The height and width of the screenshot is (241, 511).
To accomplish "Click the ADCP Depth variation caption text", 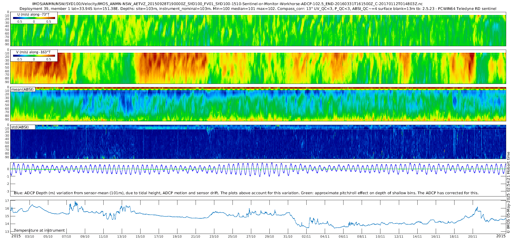I will 246,193.
